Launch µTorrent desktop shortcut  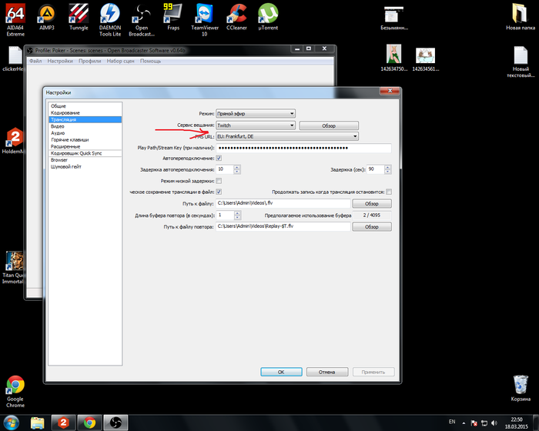268,17
